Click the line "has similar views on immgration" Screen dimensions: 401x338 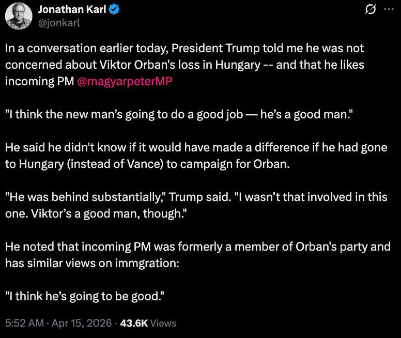click(92, 263)
